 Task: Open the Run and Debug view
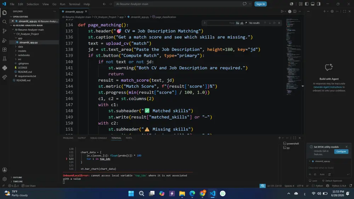4,40
